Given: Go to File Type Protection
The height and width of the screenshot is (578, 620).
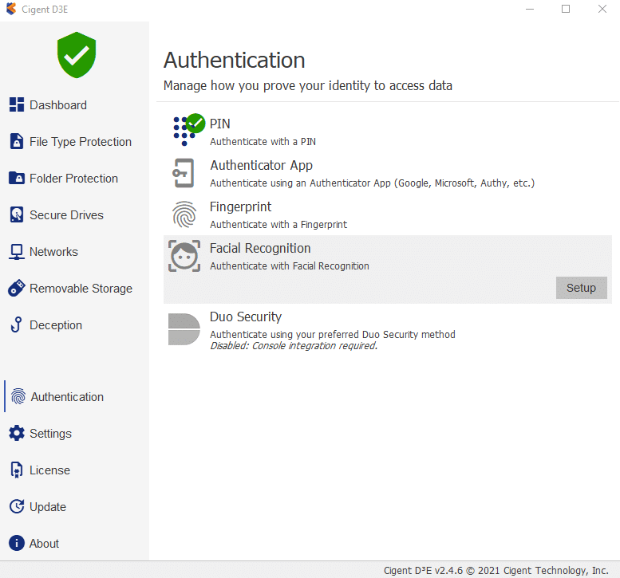Looking at the screenshot, I should coord(81,141).
